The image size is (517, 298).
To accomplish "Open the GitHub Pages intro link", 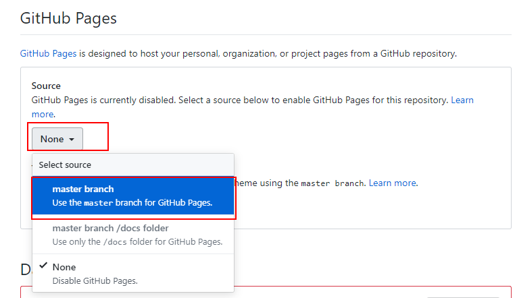I will (48, 53).
